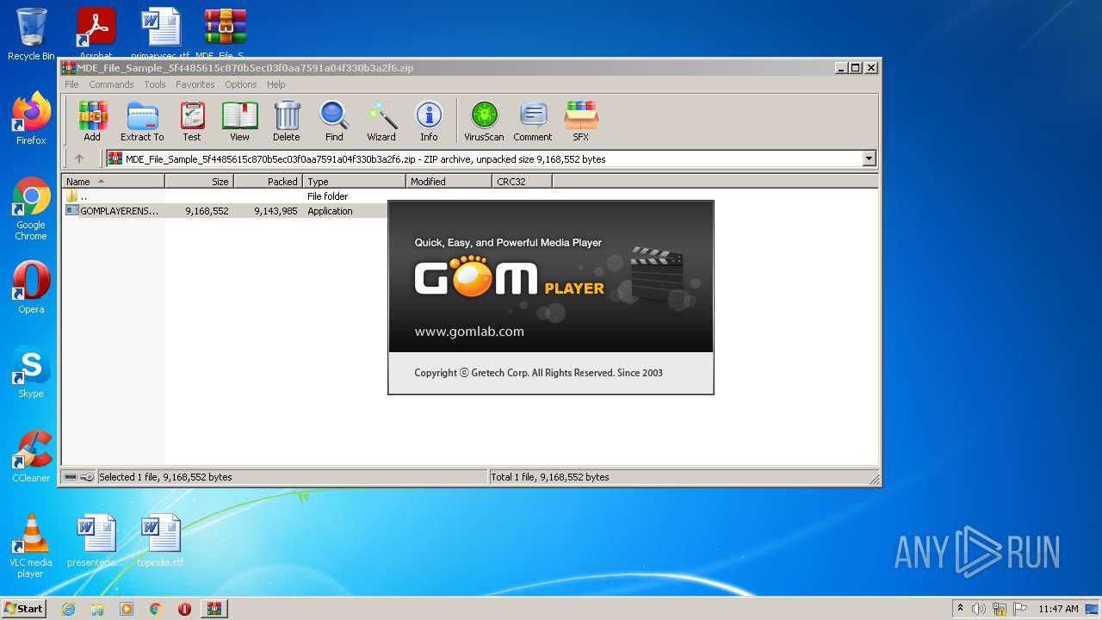Open the Skype desktop shortcut
Viewport: 1102px width, 620px height.
tap(31, 372)
